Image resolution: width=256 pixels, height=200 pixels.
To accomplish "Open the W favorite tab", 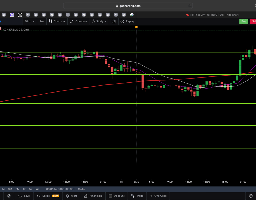I will [100, 15].
